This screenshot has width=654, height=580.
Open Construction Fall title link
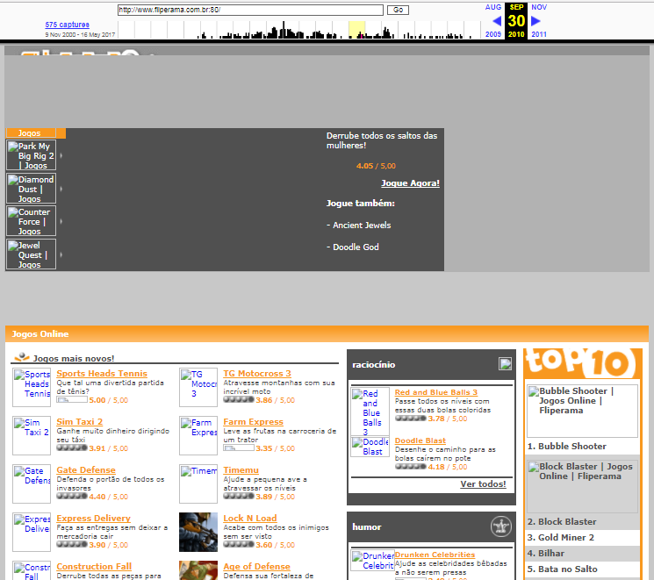pos(94,567)
